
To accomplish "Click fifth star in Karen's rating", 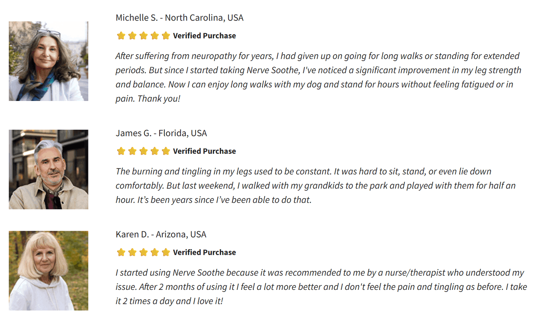I will [166, 252].
